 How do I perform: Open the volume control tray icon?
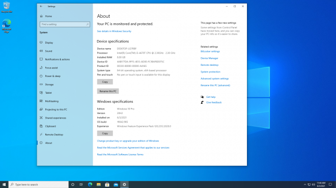[314, 184]
